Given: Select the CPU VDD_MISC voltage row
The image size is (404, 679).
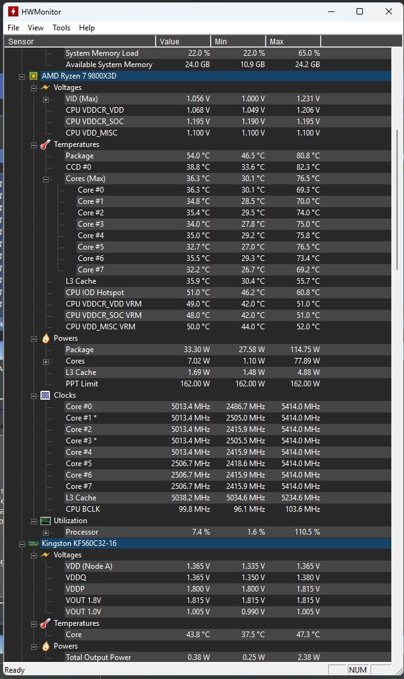Looking at the screenshot, I should pos(227,133).
